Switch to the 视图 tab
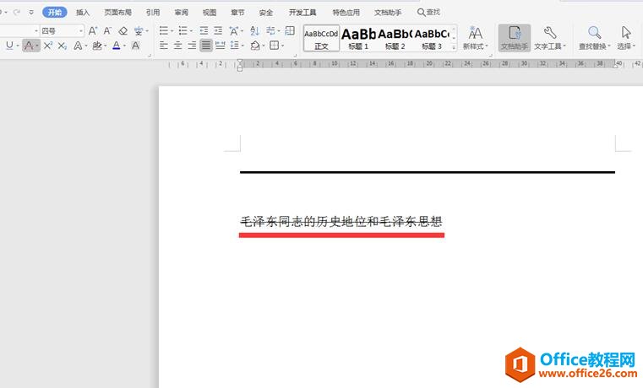Image resolution: width=643 pixels, height=388 pixels. tap(210, 13)
